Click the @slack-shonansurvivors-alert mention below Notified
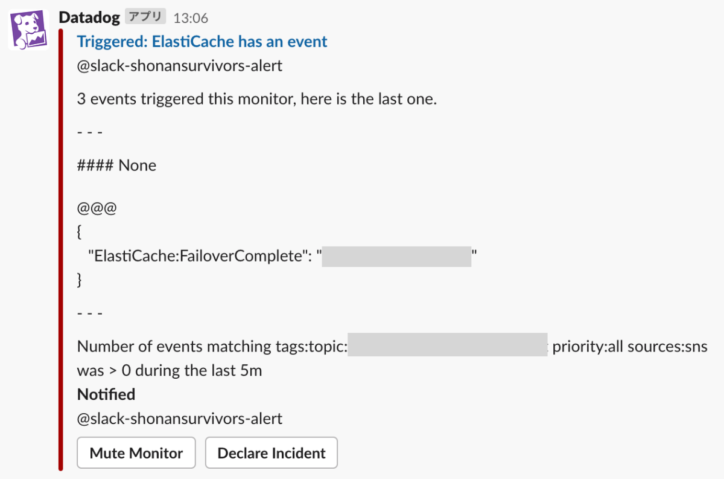Screen dimensions: 724x479 click(x=180, y=418)
